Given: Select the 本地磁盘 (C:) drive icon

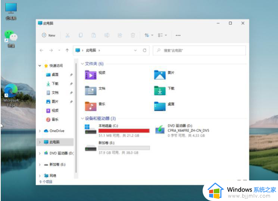Looking at the screenshot, I should point(91,129).
